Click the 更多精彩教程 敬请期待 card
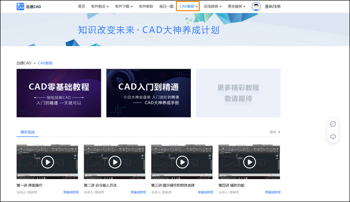The height and width of the screenshot is (202, 350). tap(238, 93)
